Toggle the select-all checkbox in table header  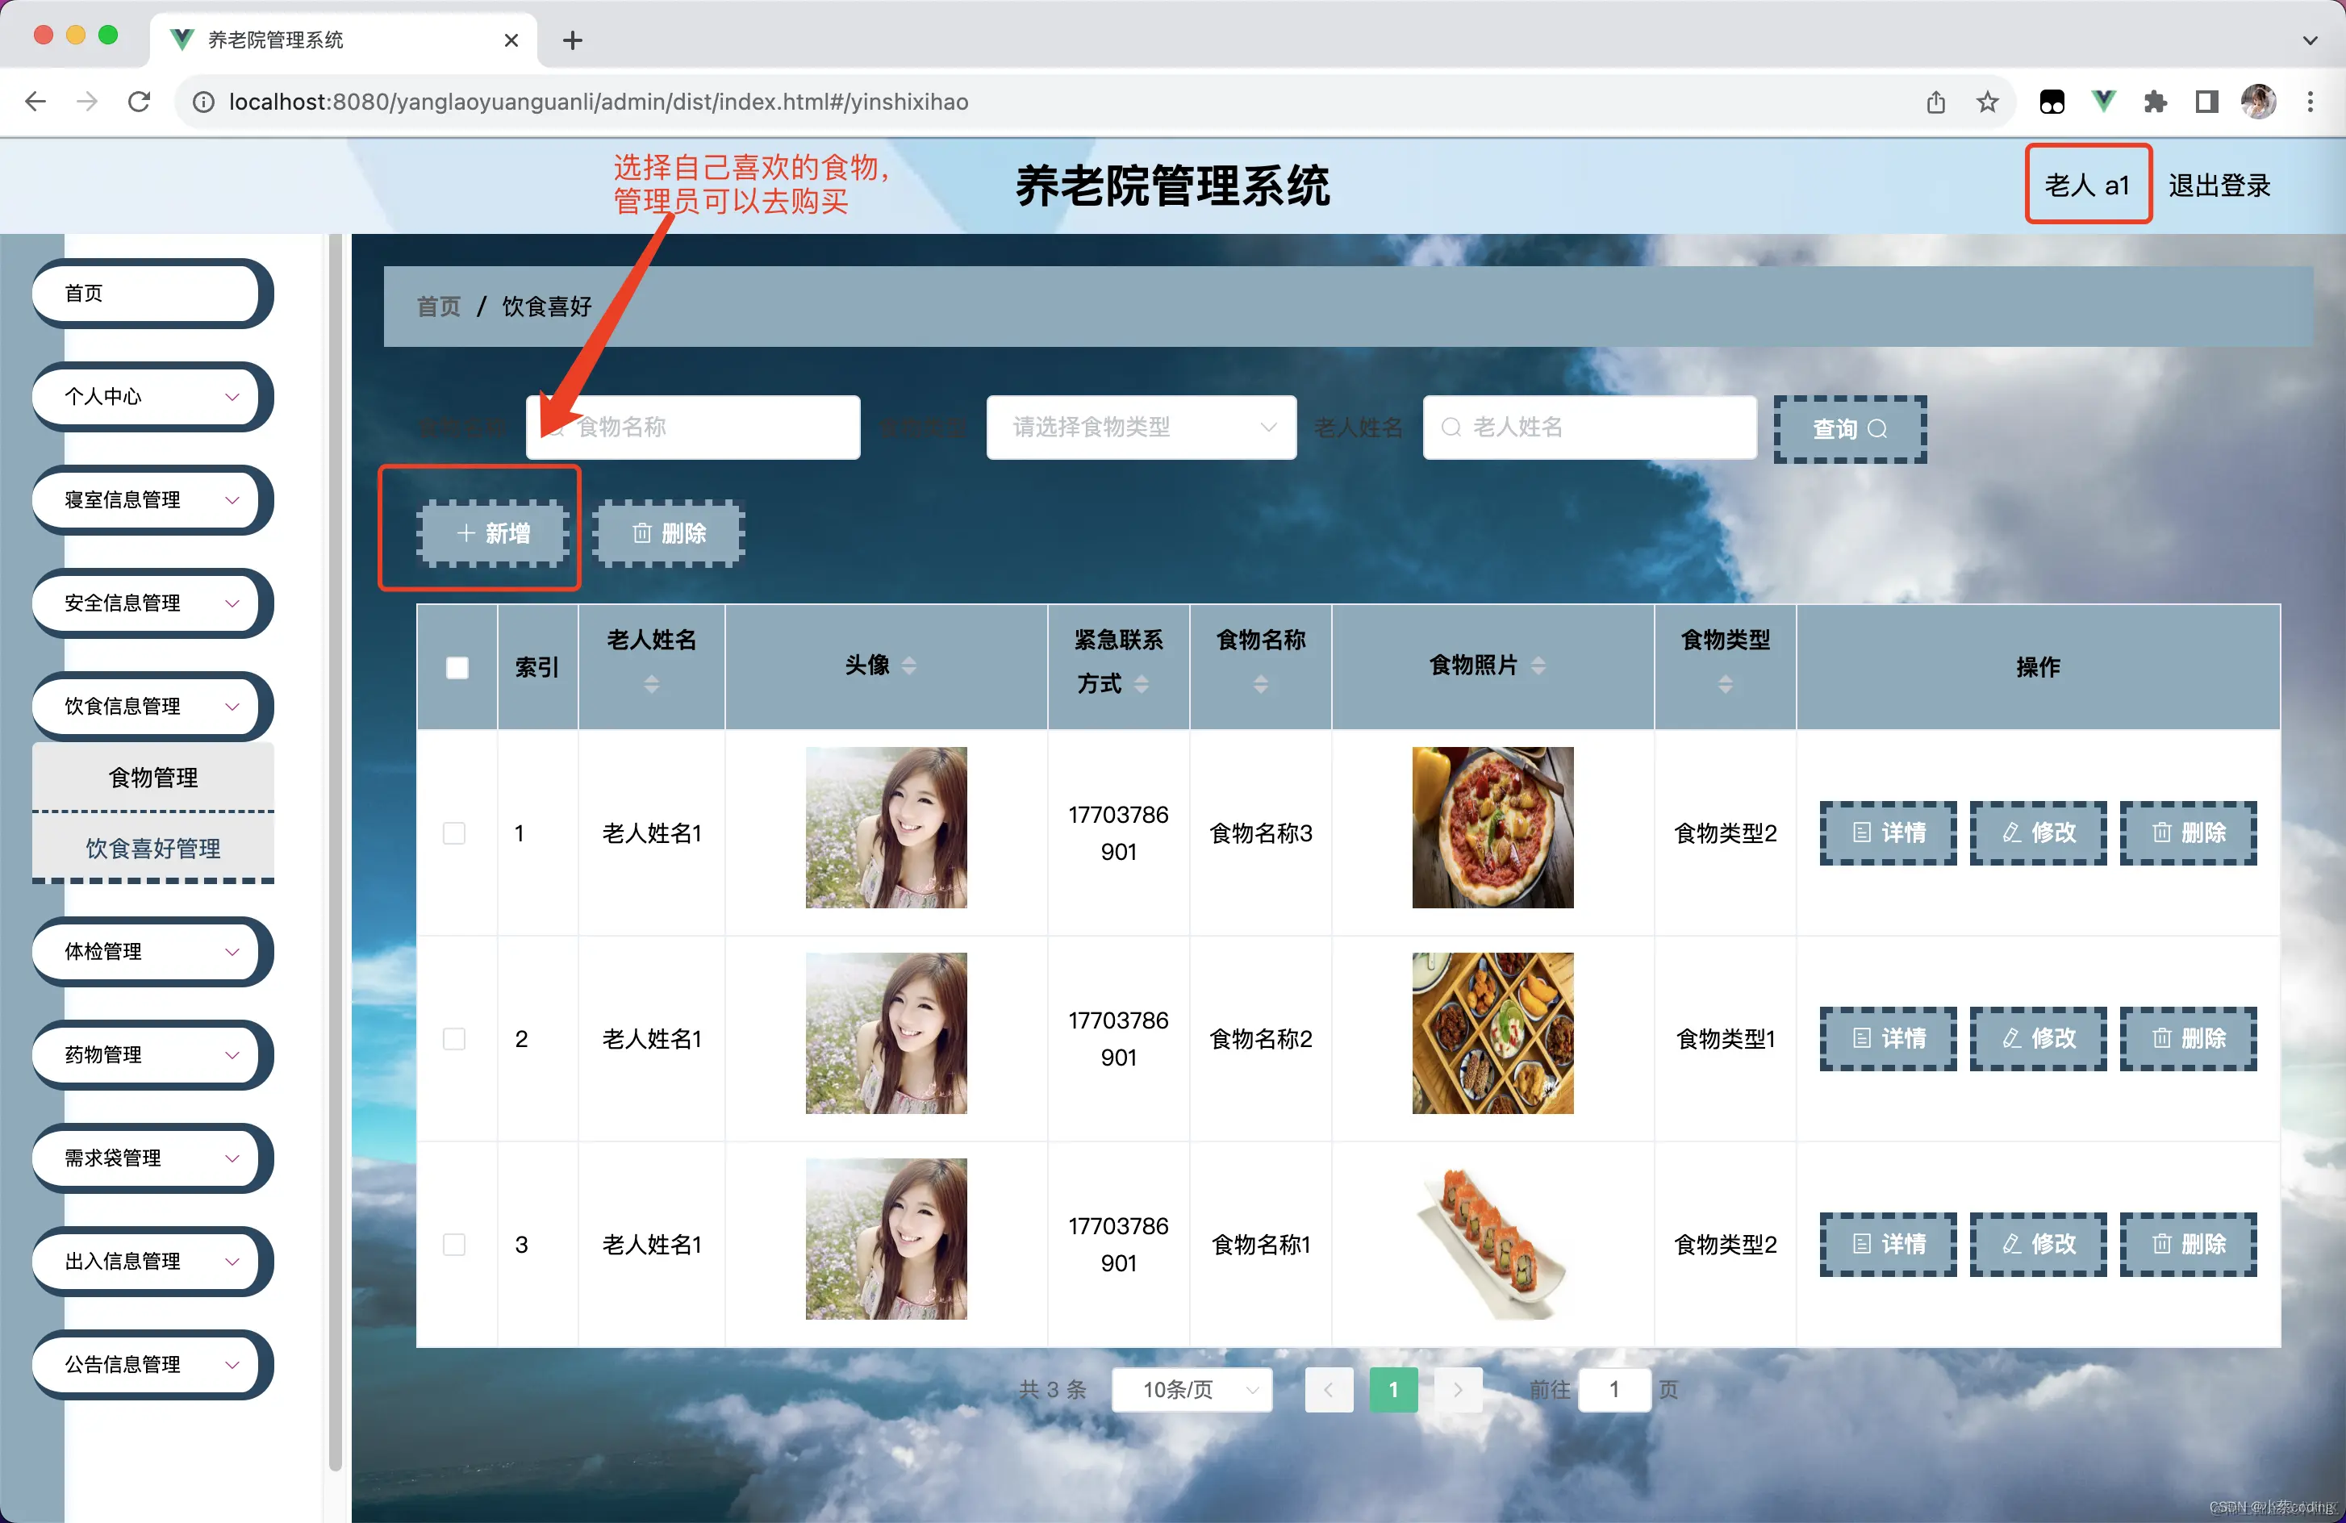pyautogui.click(x=457, y=666)
